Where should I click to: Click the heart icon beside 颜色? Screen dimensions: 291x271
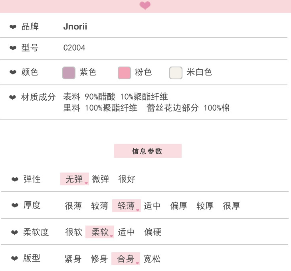13,73
